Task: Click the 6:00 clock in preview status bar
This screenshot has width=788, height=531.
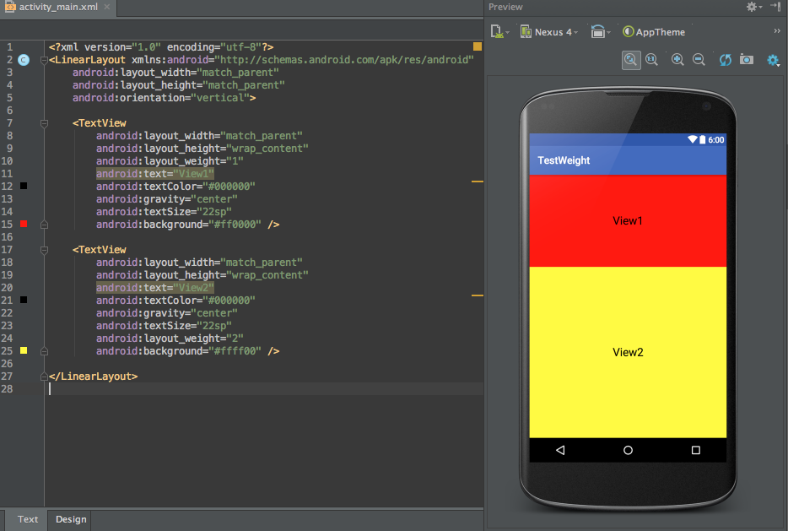Action: tap(716, 140)
